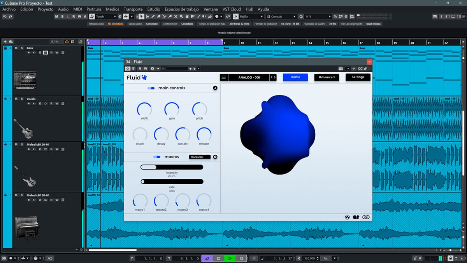Screen dimensions: 467x263
Task: Toggle Read automation R on Fluid plugin header
Action: pos(140,69)
